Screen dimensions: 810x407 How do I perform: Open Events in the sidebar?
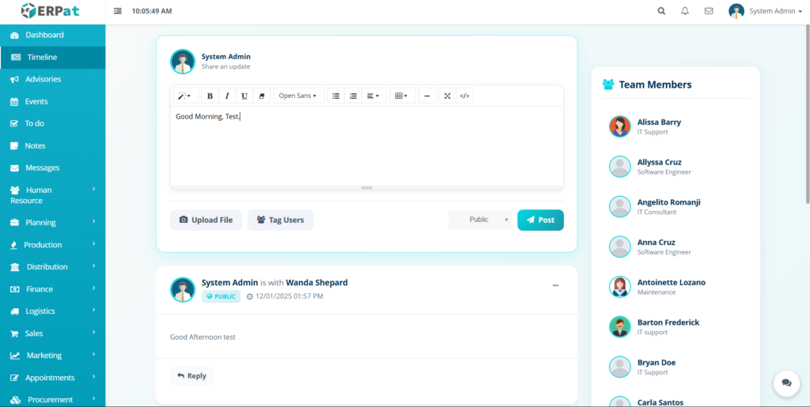click(53, 102)
